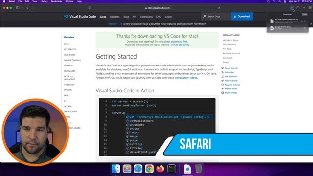
Task: Open the Safari menu
Action: coord(12,1)
